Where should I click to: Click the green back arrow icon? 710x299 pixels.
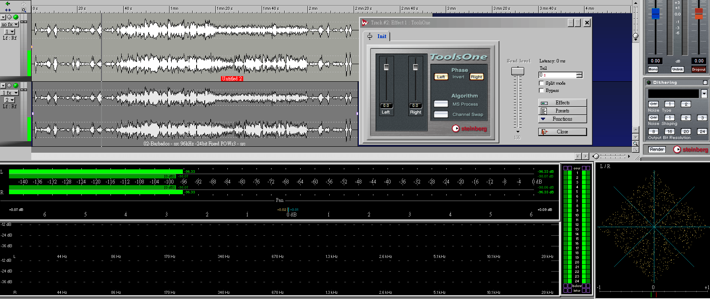[x=7, y=3]
